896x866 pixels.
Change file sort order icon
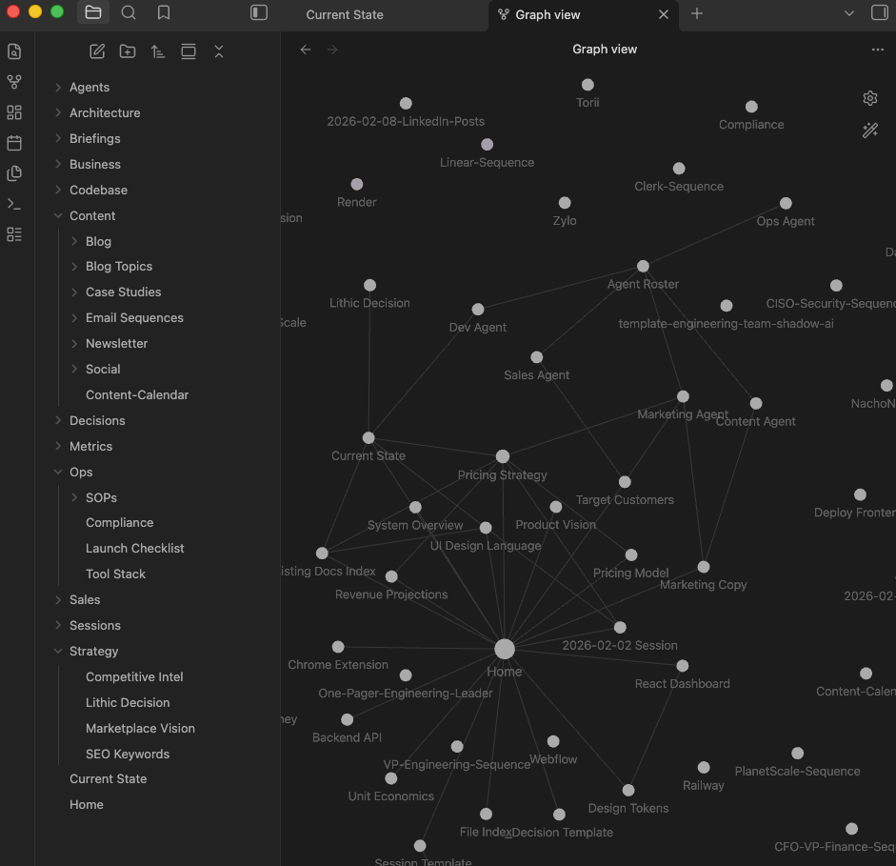[x=158, y=51]
